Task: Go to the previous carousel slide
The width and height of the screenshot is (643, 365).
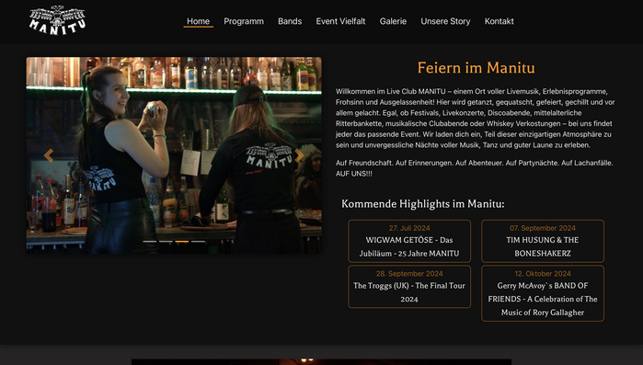Action: click(49, 155)
